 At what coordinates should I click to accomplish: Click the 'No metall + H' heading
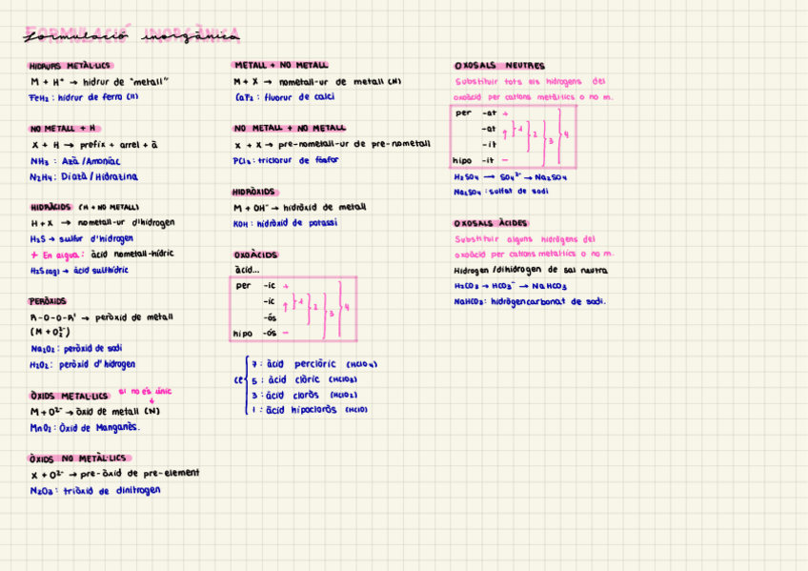64,129
